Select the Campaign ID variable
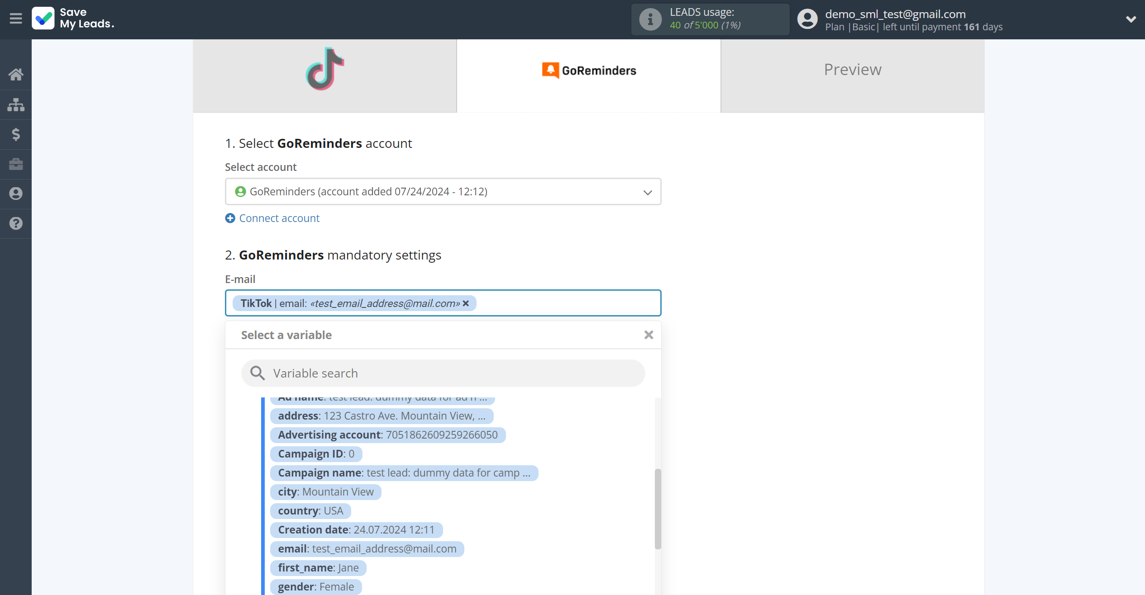 coord(316,454)
